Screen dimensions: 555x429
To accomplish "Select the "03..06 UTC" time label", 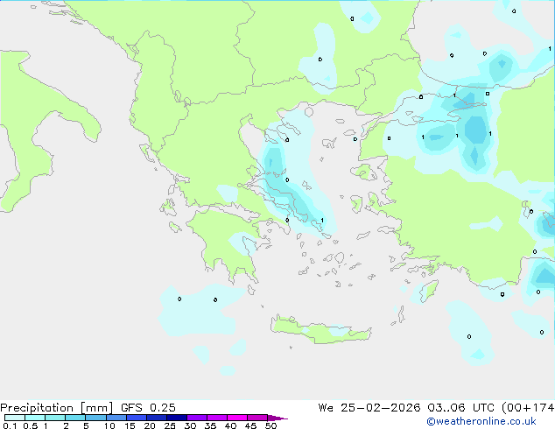I will 460,408.
